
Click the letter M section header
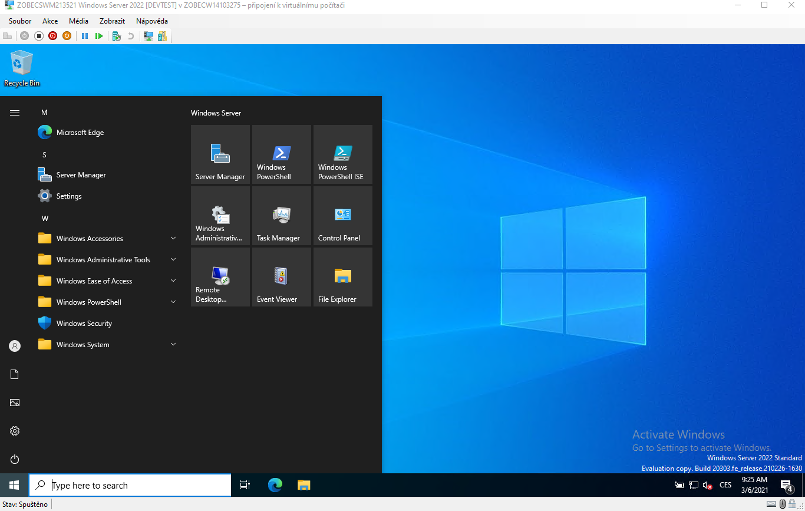pyautogui.click(x=44, y=113)
